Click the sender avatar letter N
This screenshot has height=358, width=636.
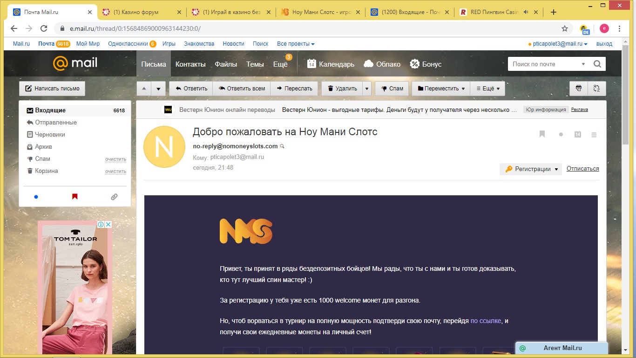click(164, 147)
